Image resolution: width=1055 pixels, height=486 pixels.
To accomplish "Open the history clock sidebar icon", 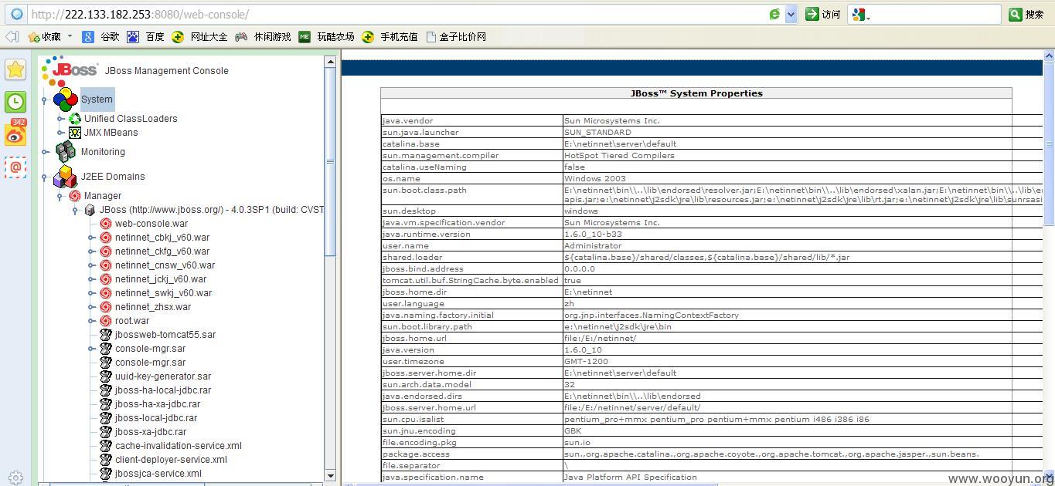I will [x=15, y=102].
